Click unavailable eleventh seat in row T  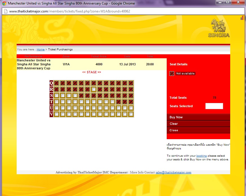coord(118,102)
